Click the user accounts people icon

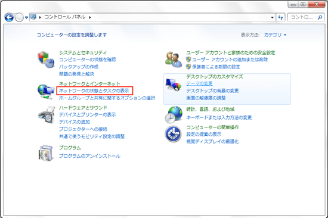[174, 60]
